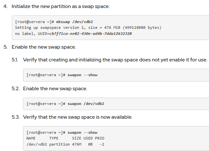Click step 4 heading 'Initialize the new partition'
The height and width of the screenshot is (151, 209).
pyautogui.click(x=60, y=6)
